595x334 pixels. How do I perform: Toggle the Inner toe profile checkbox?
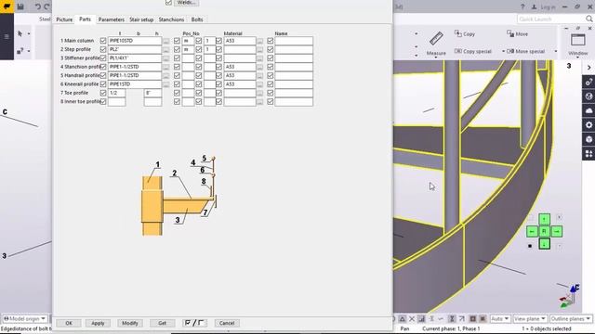coord(103,101)
